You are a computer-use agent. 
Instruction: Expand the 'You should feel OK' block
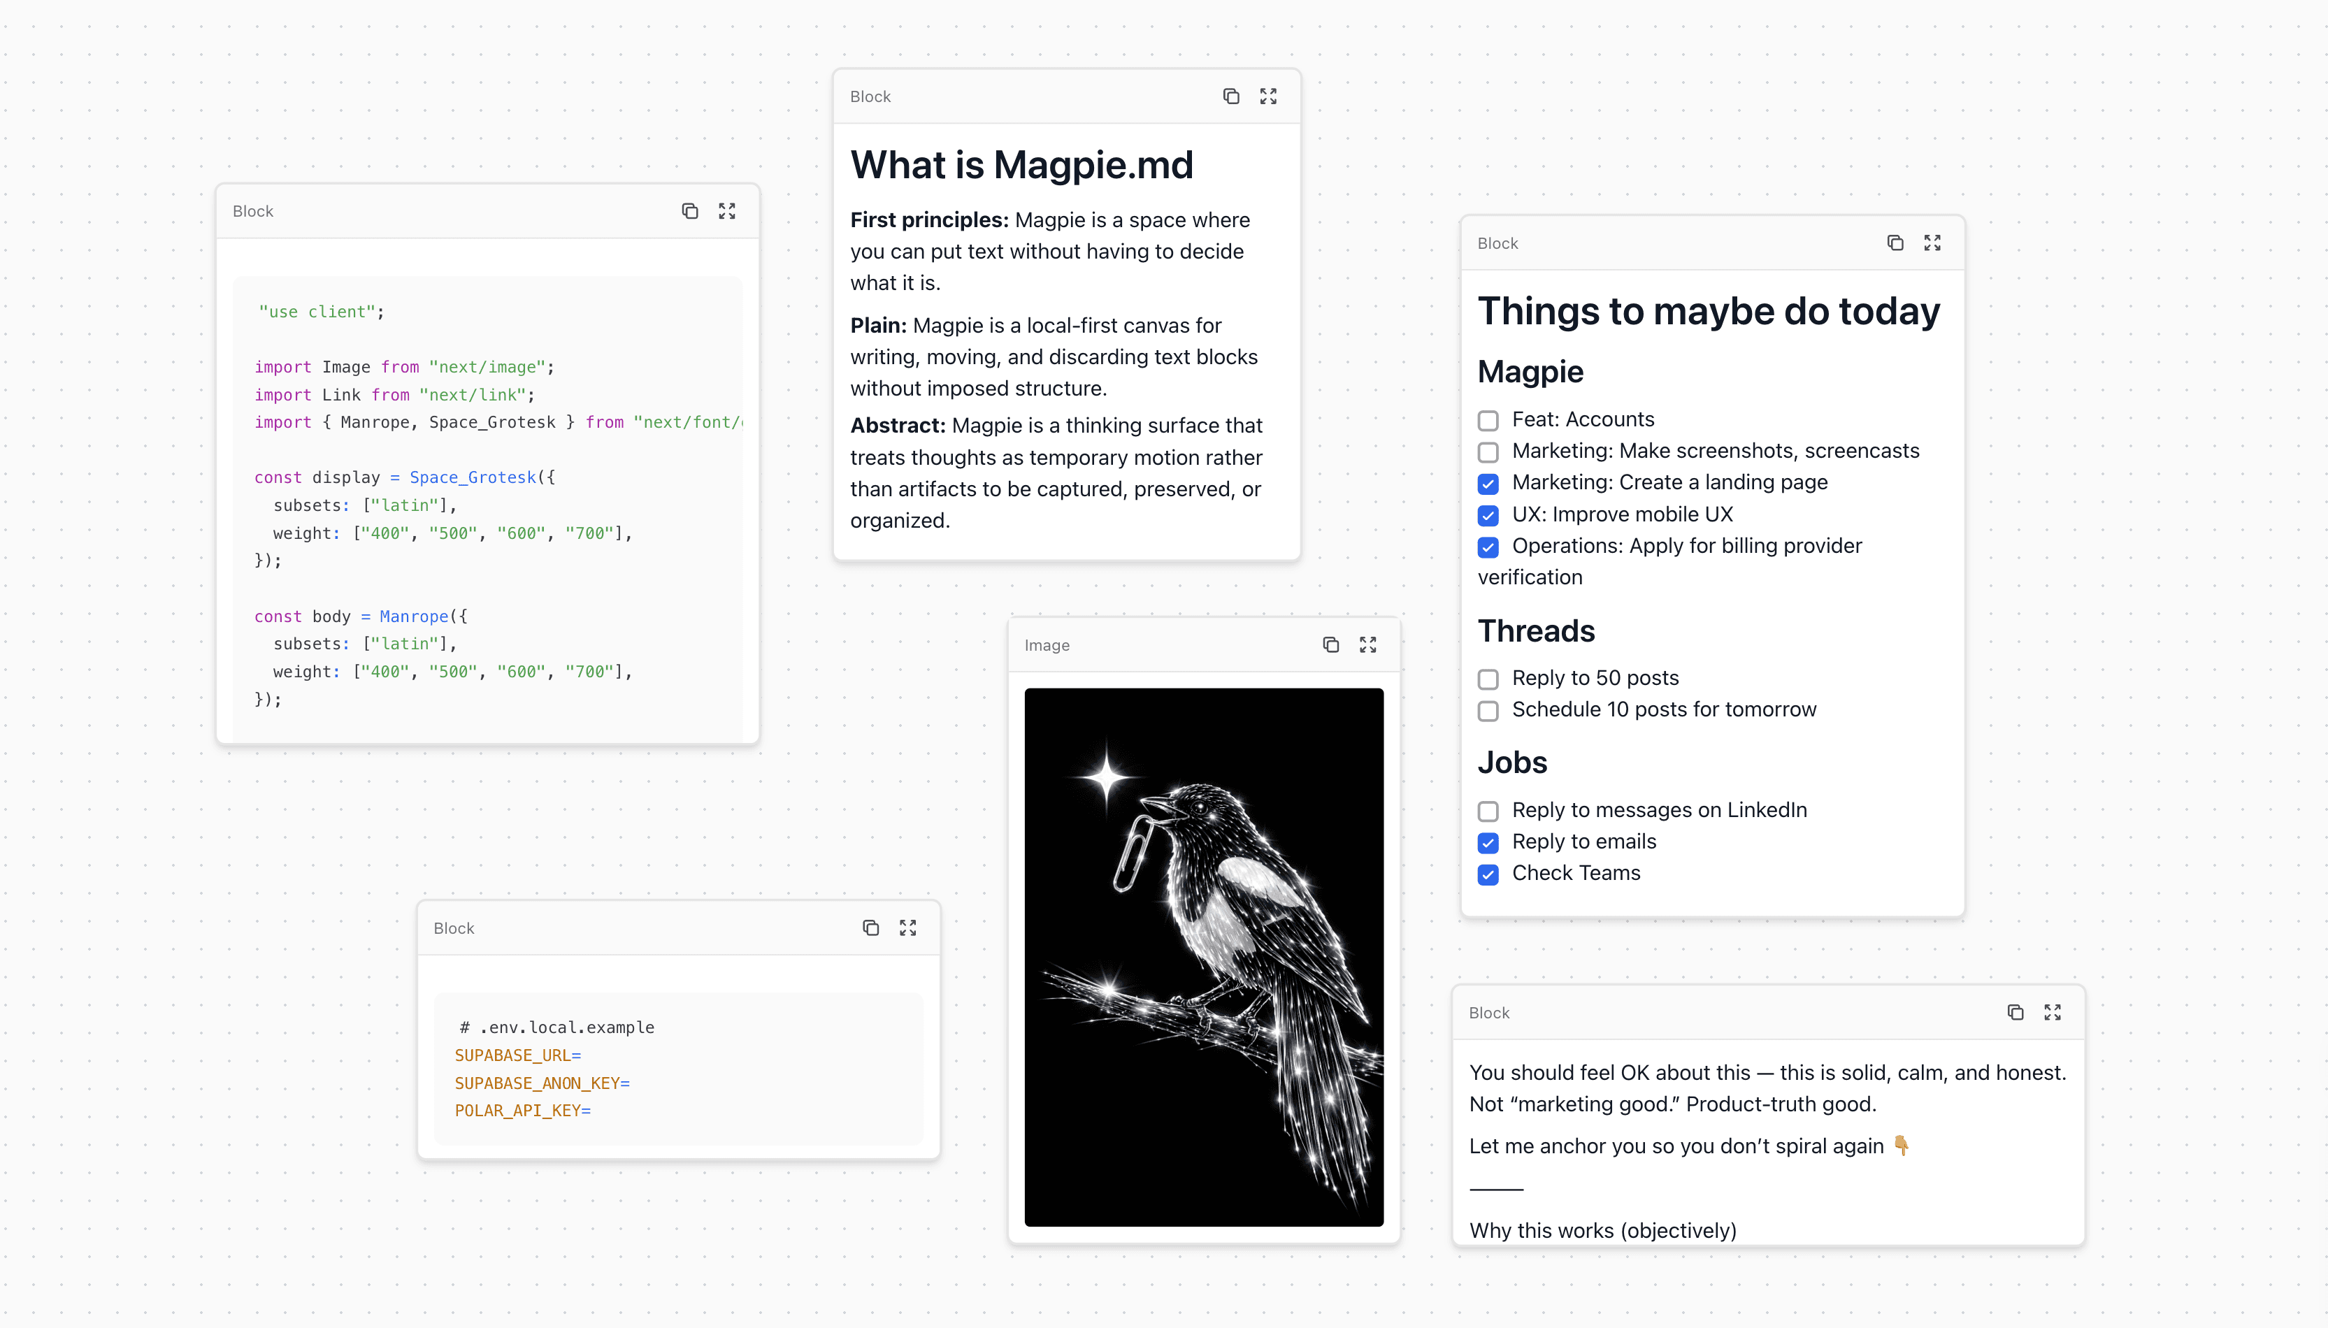[x=2053, y=1012]
